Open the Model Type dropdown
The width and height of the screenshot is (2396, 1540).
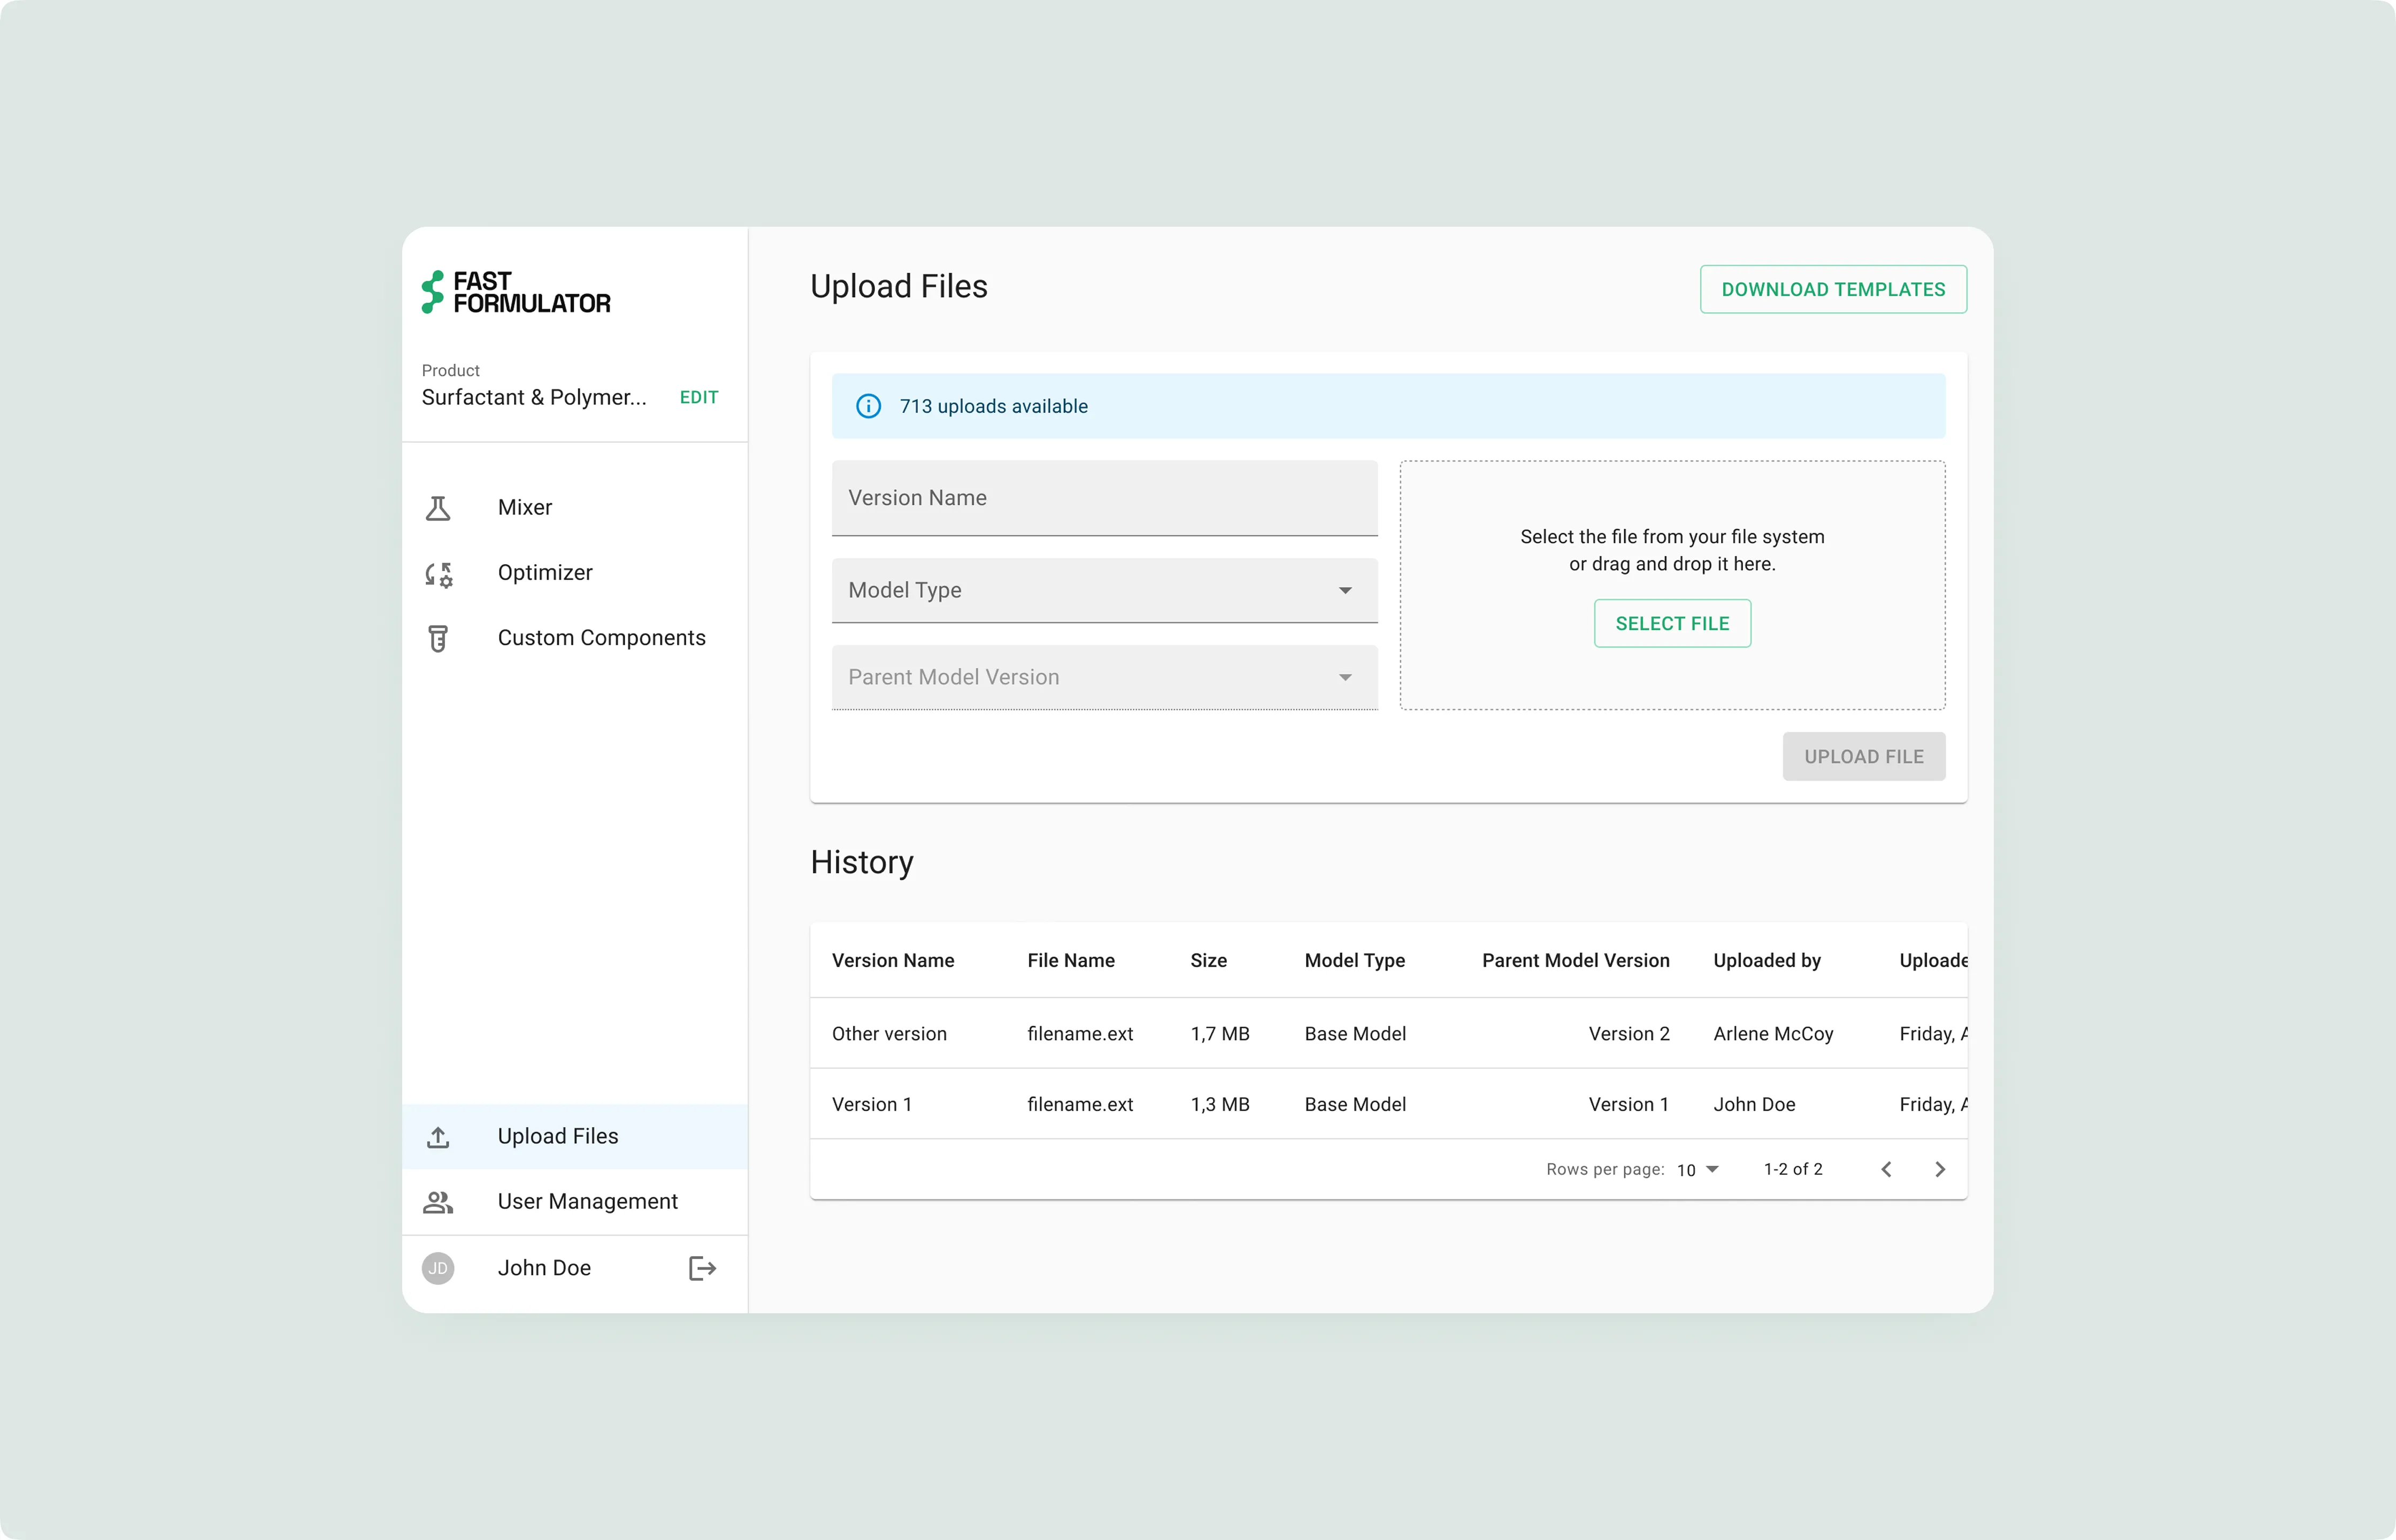1104,590
